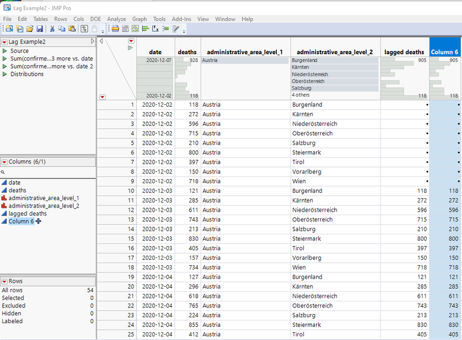
Task: Click the New Data Table toolbar icon
Action: point(9,28)
